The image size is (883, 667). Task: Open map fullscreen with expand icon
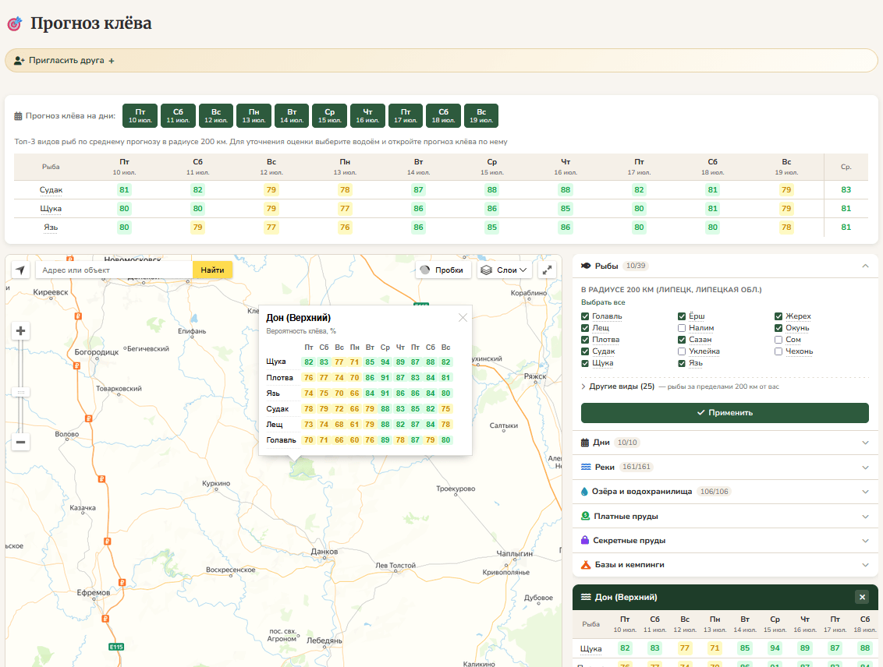tap(547, 270)
